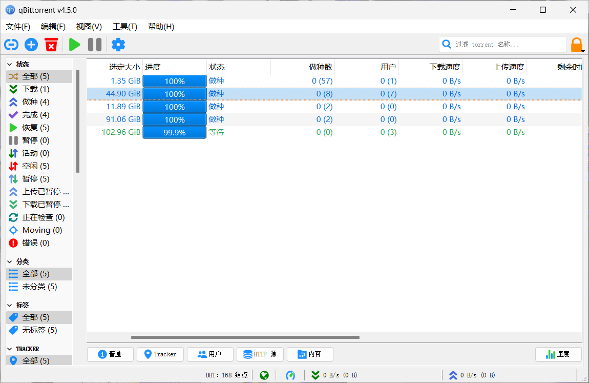Open options with the blue gear icon

118,45
